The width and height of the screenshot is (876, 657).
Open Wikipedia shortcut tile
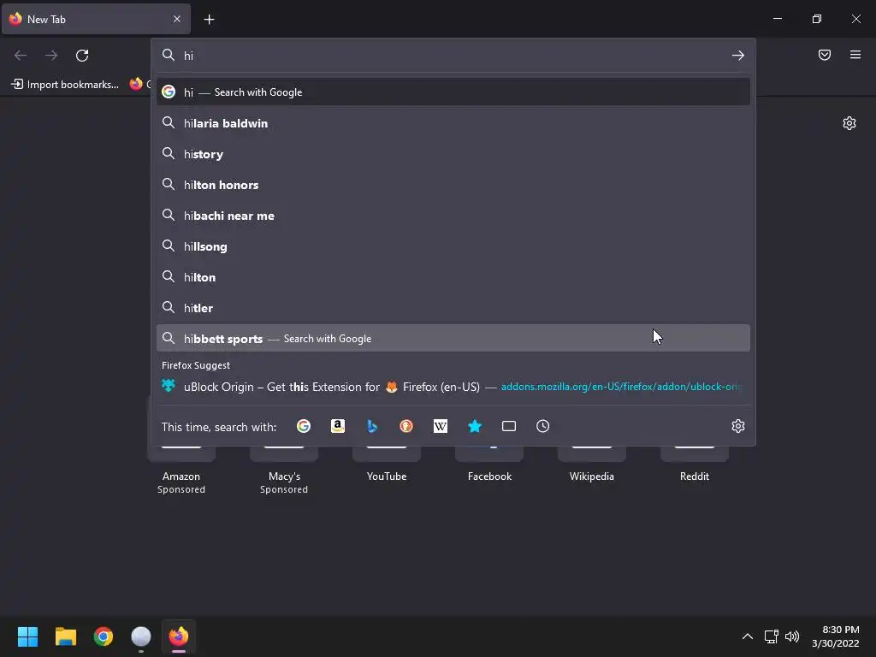[592, 465]
